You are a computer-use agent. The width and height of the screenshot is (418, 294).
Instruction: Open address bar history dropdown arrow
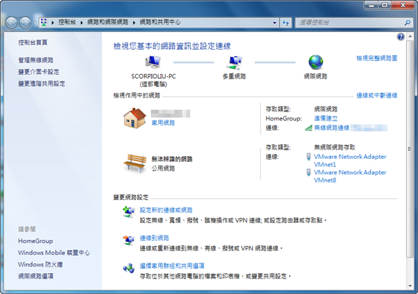(274, 23)
